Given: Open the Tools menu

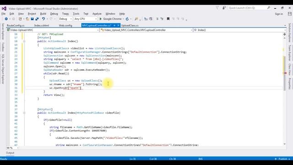Looking at the screenshot, I should pos(76,14).
